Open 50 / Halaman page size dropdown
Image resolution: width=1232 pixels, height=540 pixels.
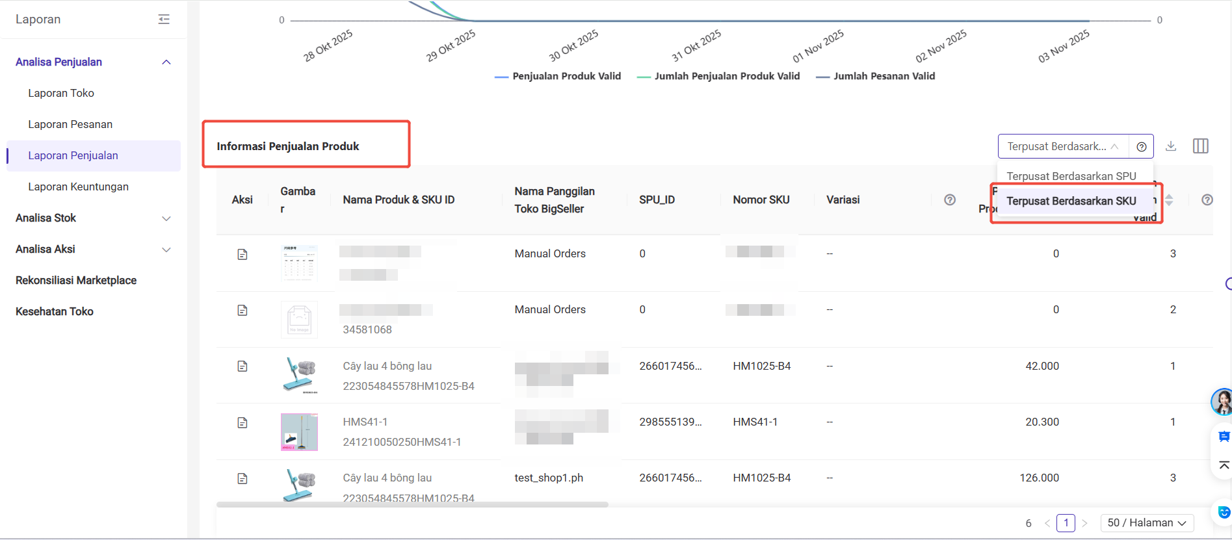[x=1147, y=523]
